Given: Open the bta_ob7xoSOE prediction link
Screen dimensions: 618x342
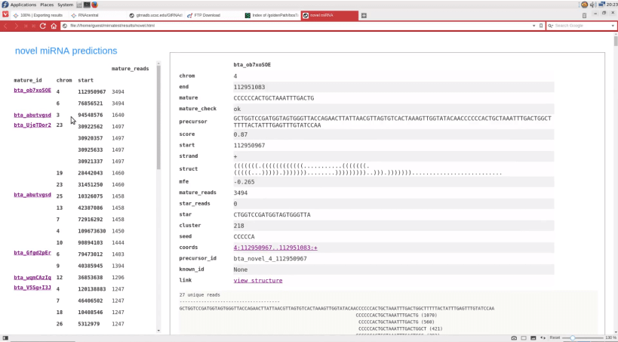Looking at the screenshot, I should tap(32, 91).
